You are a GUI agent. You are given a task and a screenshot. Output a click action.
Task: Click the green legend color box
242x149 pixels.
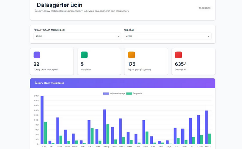pos(129,94)
